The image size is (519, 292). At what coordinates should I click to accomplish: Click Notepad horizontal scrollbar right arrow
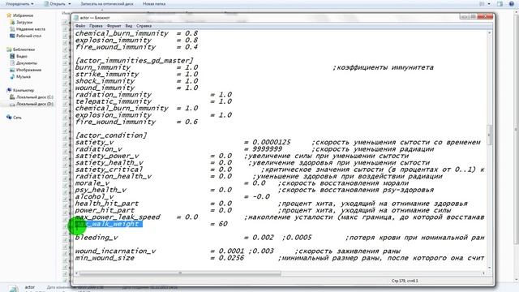pos(483,273)
